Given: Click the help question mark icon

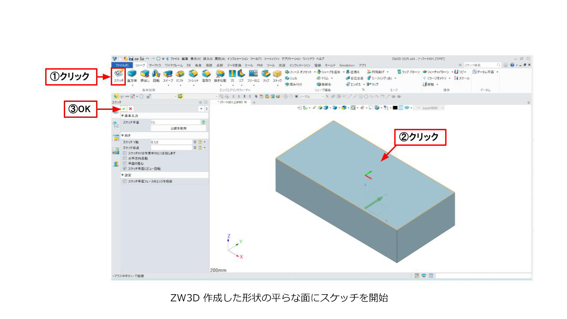Looking at the screenshot, I should (513, 65).
